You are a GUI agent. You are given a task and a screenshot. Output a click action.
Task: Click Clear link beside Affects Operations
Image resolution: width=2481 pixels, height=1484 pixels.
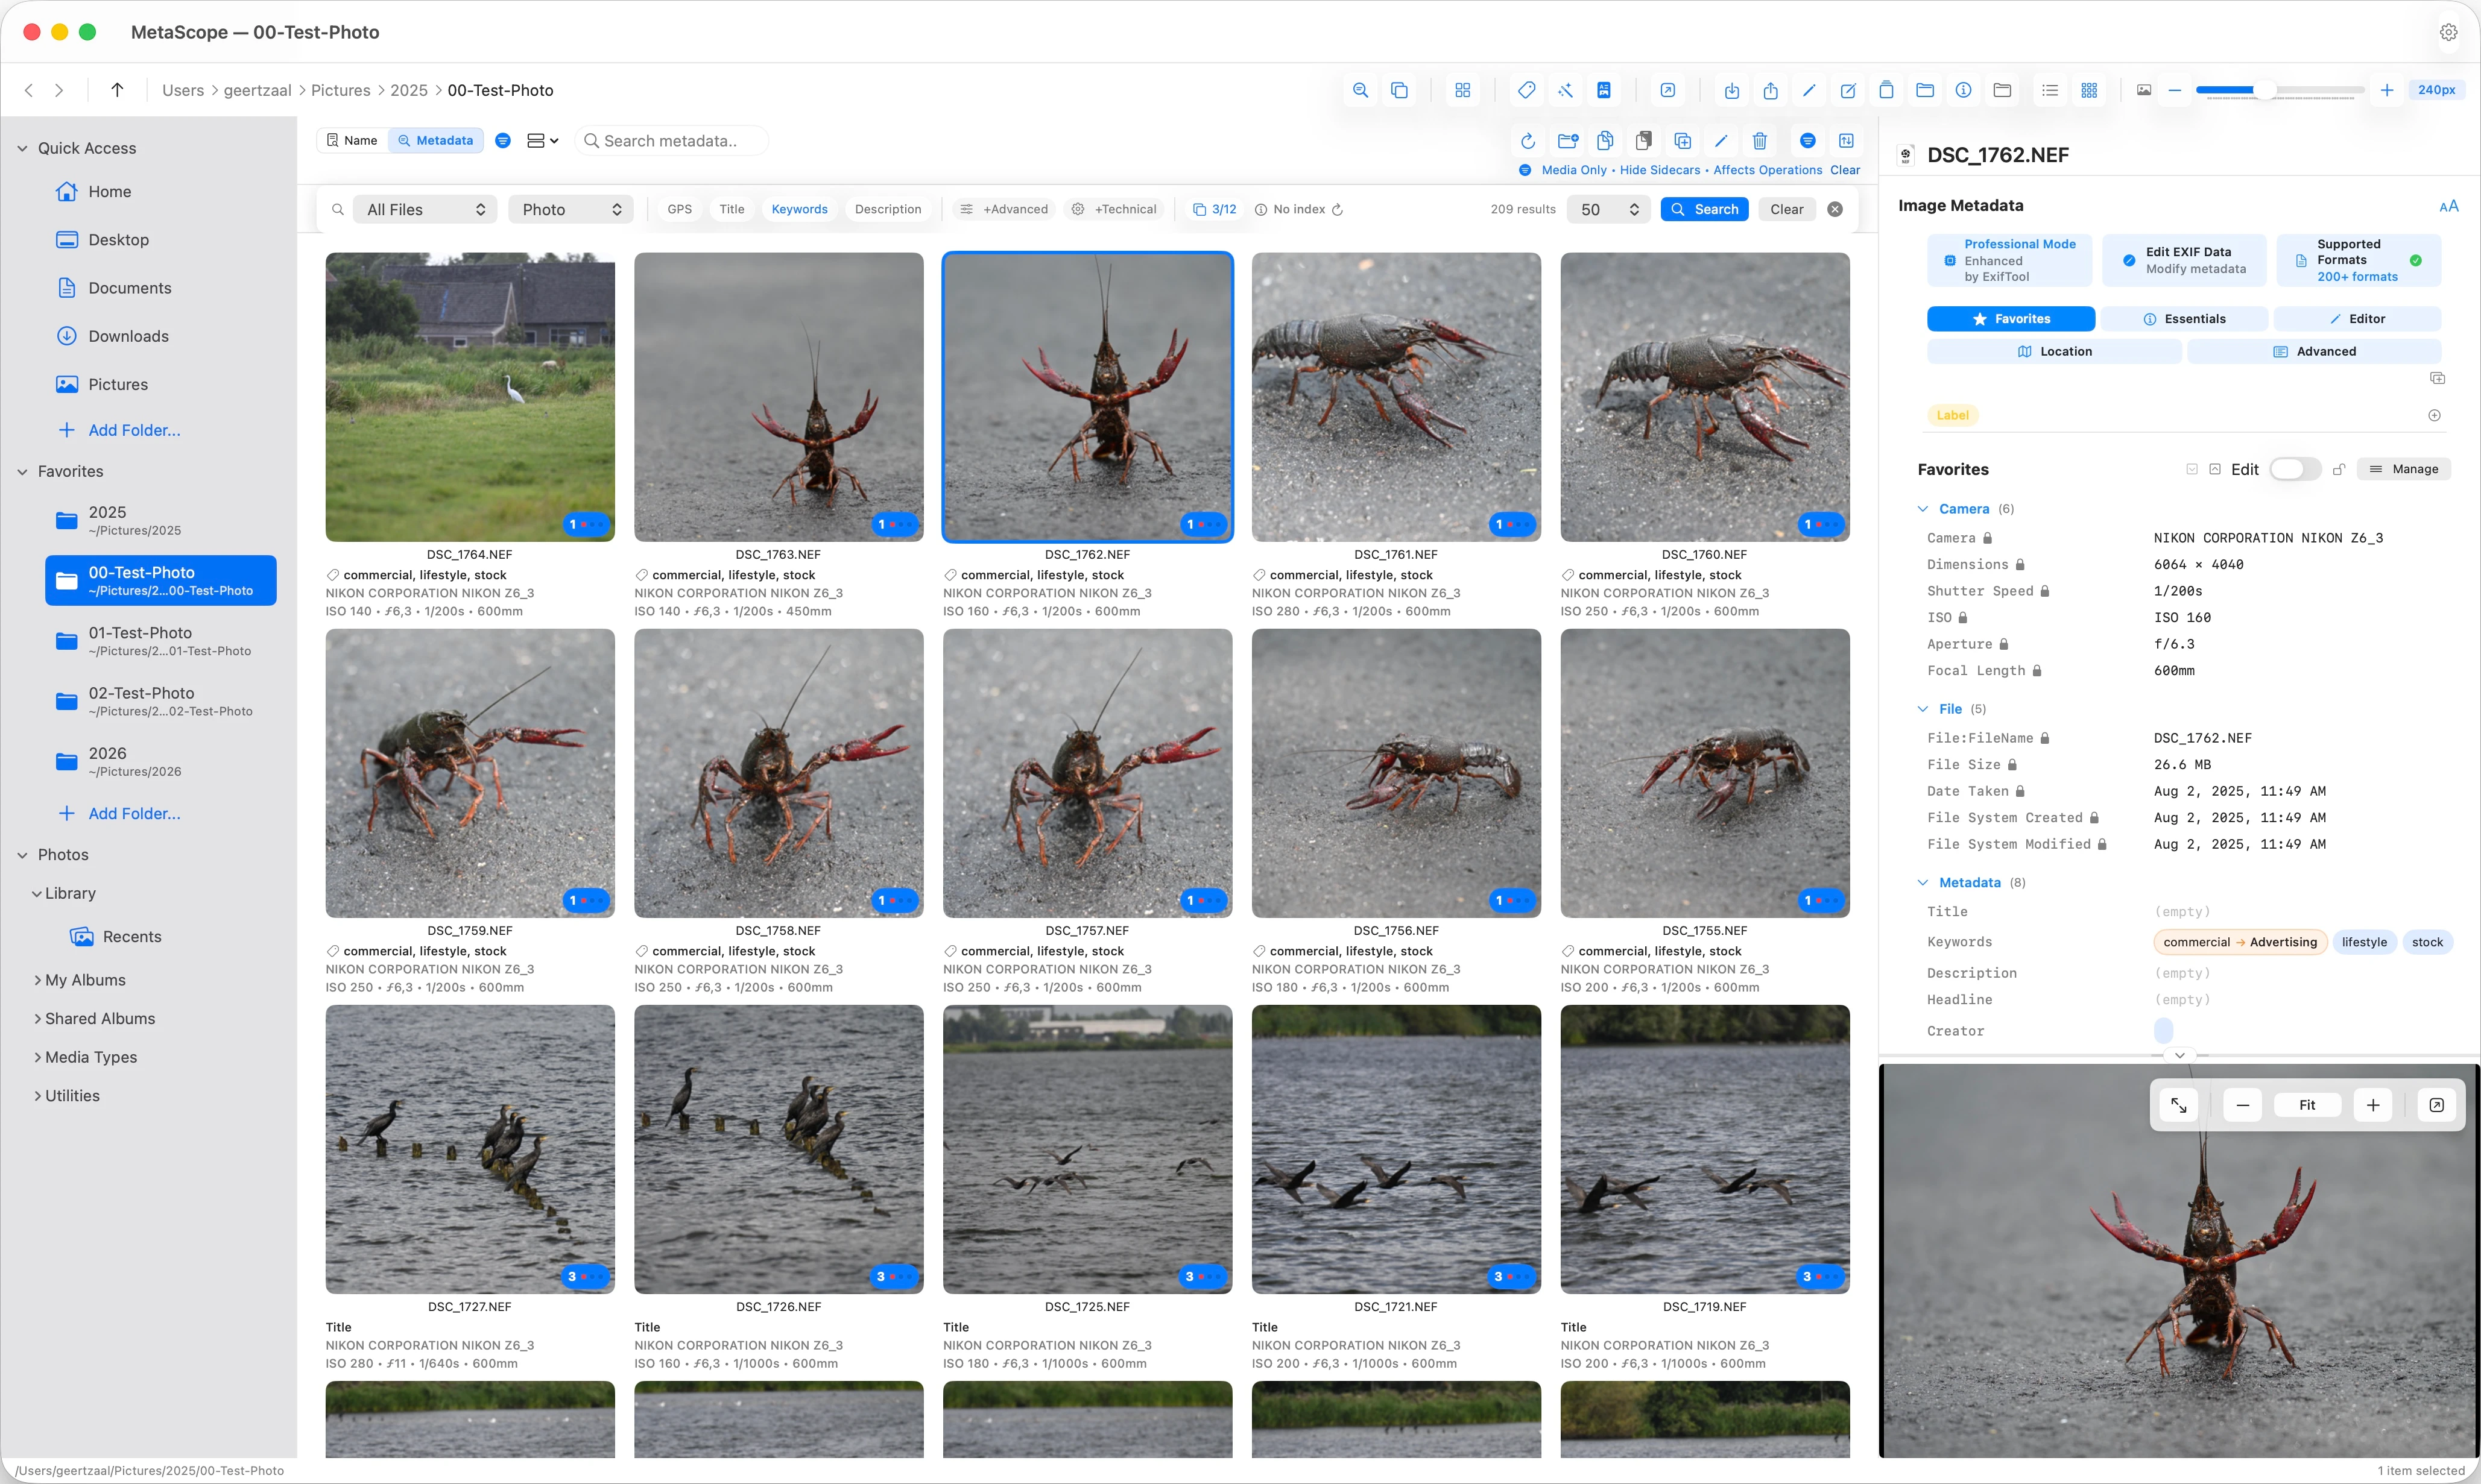click(1845, 170)
